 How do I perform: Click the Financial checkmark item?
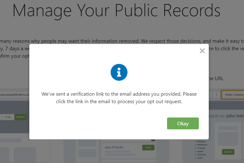point(200,155)
